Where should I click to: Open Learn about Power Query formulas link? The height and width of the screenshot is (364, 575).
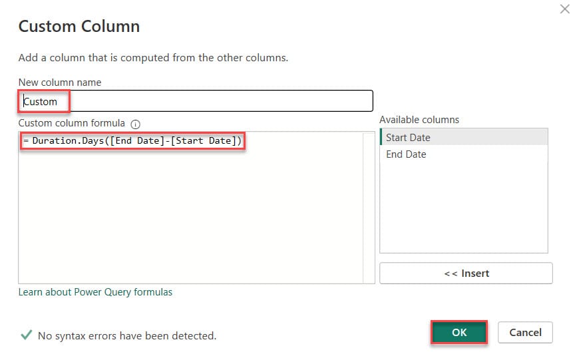pyautogui.click(x=95, y=292)
